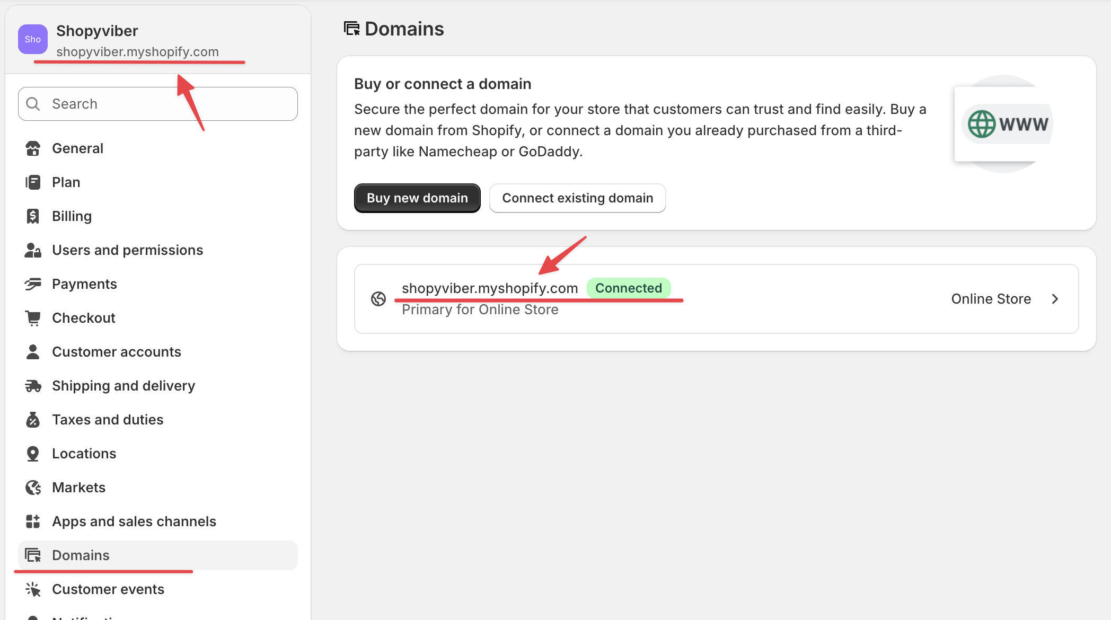The image size is (1111, 620).
Task: Open the domain details via the right chevron
Action: coord(1055,298)
